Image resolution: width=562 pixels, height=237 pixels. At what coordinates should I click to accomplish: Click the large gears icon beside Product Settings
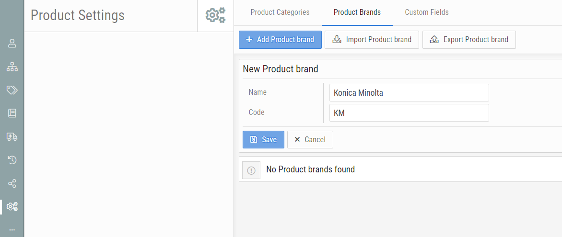(216, 15)
